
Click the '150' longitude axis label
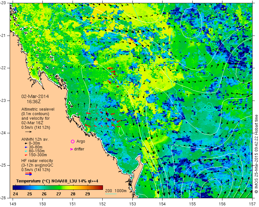coord(43,204)
